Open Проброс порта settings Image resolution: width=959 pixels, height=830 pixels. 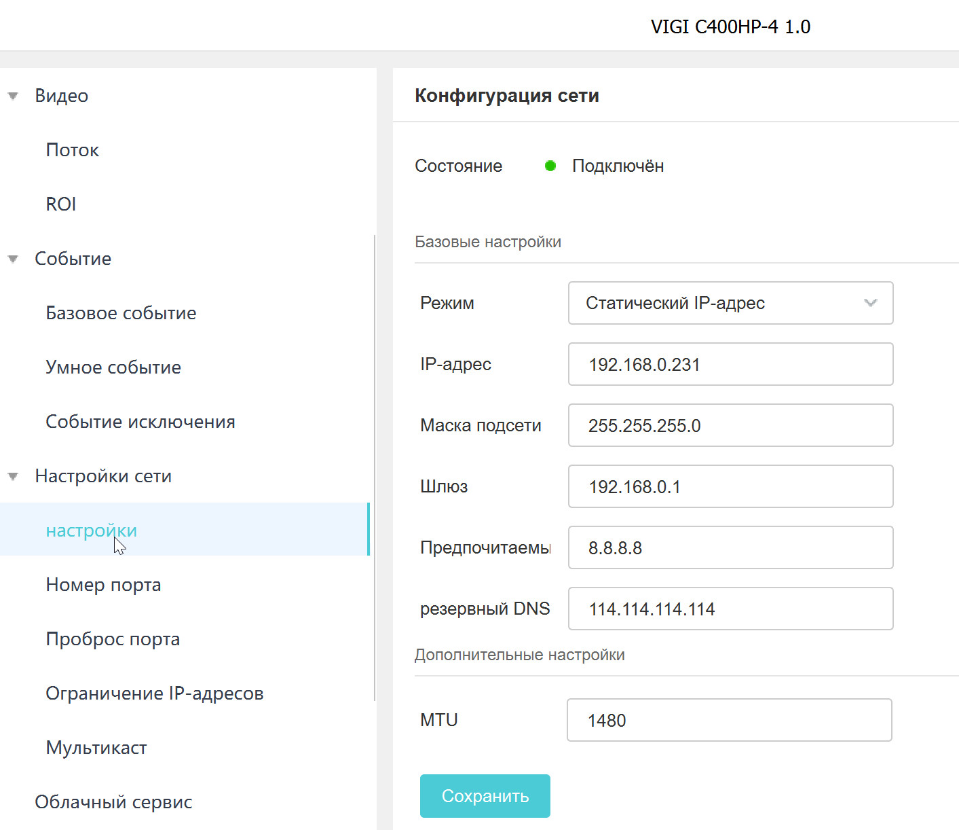[x=113, y=639]
